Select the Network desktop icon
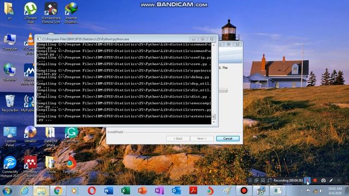349x196 pixels. (10, 72)
